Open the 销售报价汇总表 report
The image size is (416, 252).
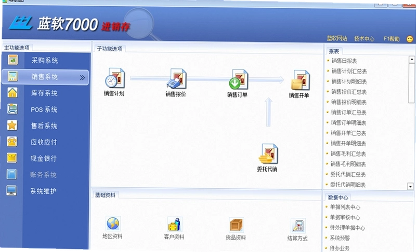click(x=349, y=92)
